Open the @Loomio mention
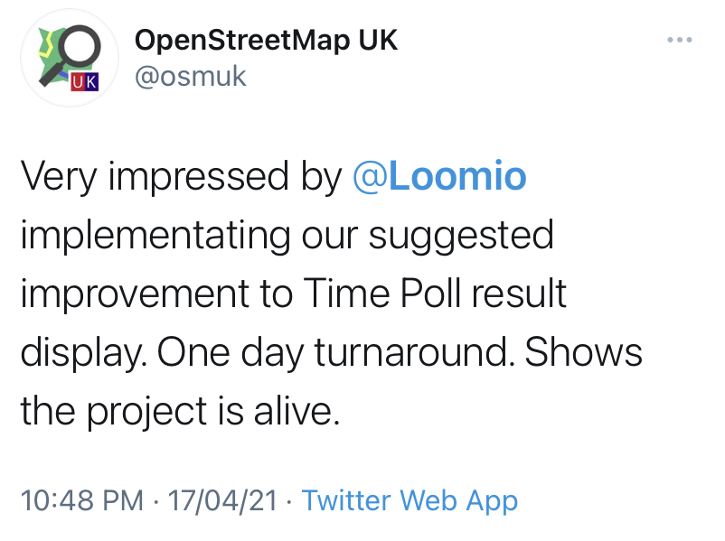 pyautogui.click(x=439, y=176)
